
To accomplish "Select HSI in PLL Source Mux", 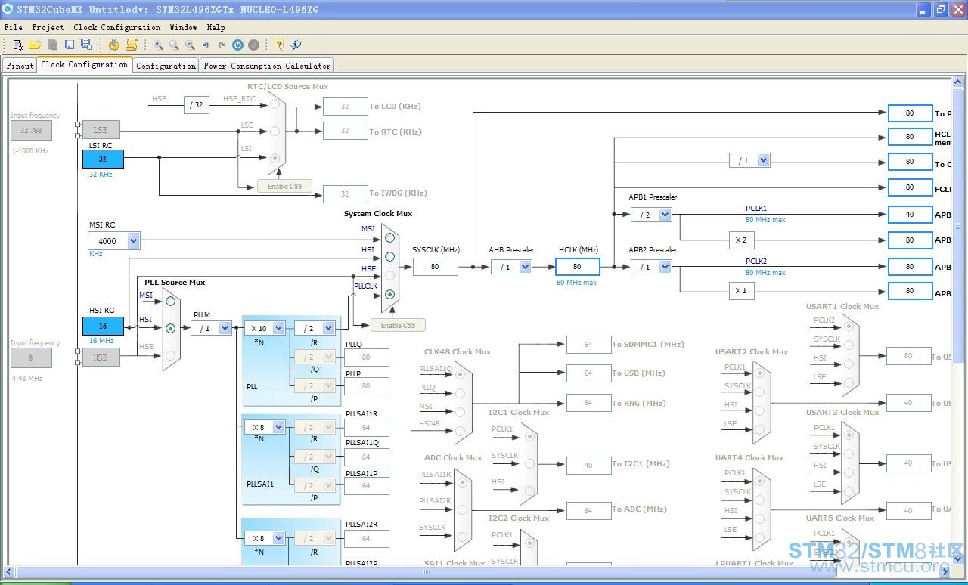I will coord(170,328).
